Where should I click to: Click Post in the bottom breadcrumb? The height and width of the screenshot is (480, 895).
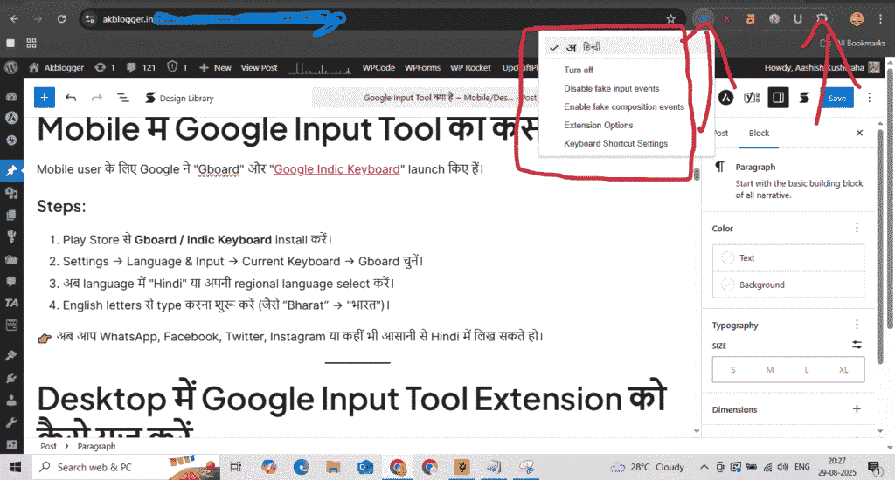[x=49, y=446]
